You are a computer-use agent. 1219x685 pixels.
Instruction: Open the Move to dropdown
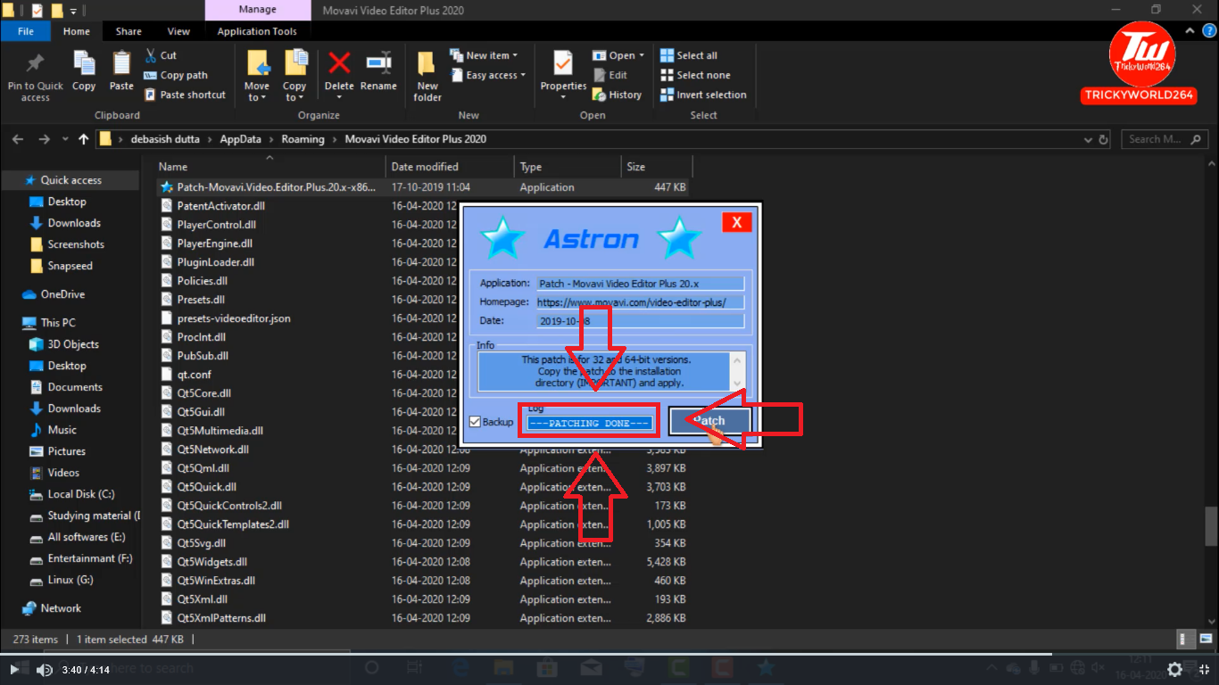tap(257, 75)
